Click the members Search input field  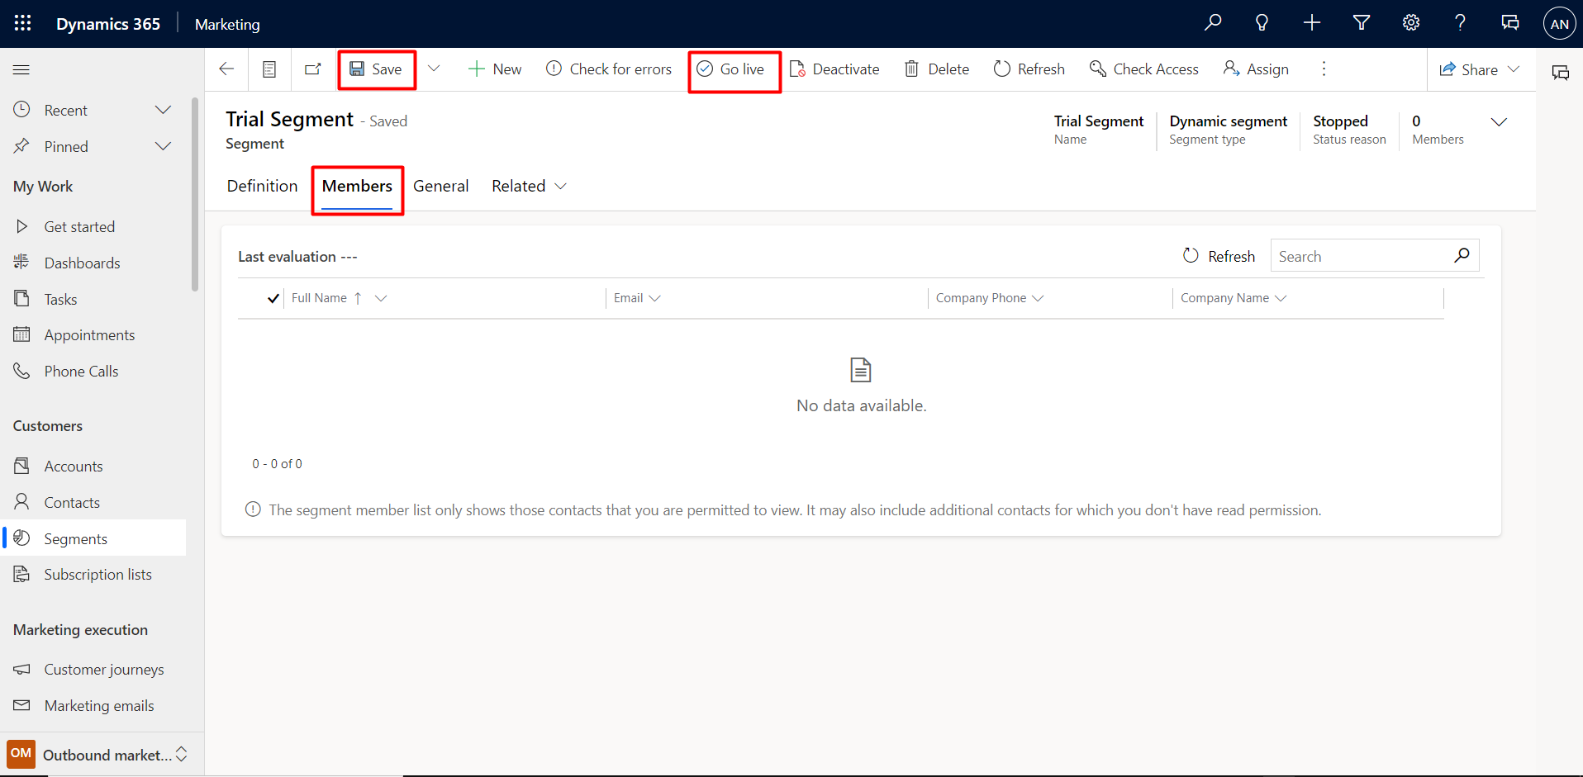(x=1363, y=256)
